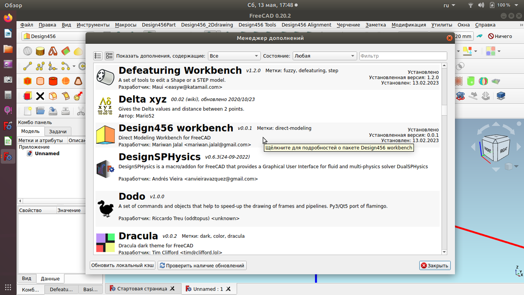The image size is (524, 295).
Task: Open the 'Design456 Tools' menu
Action: (x=257, y=25)
